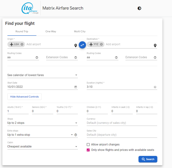
Task: Enable Allow airport changes checkbox
Action: pyautogui.click(x=88, y=144)
